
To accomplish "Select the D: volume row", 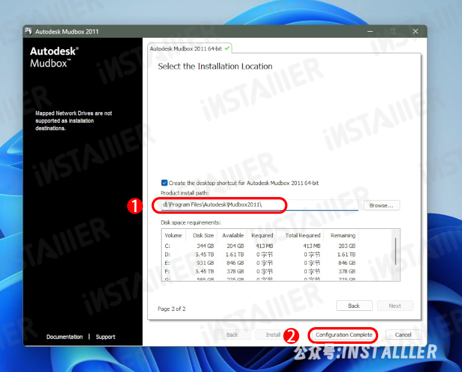I will [260, 255].
